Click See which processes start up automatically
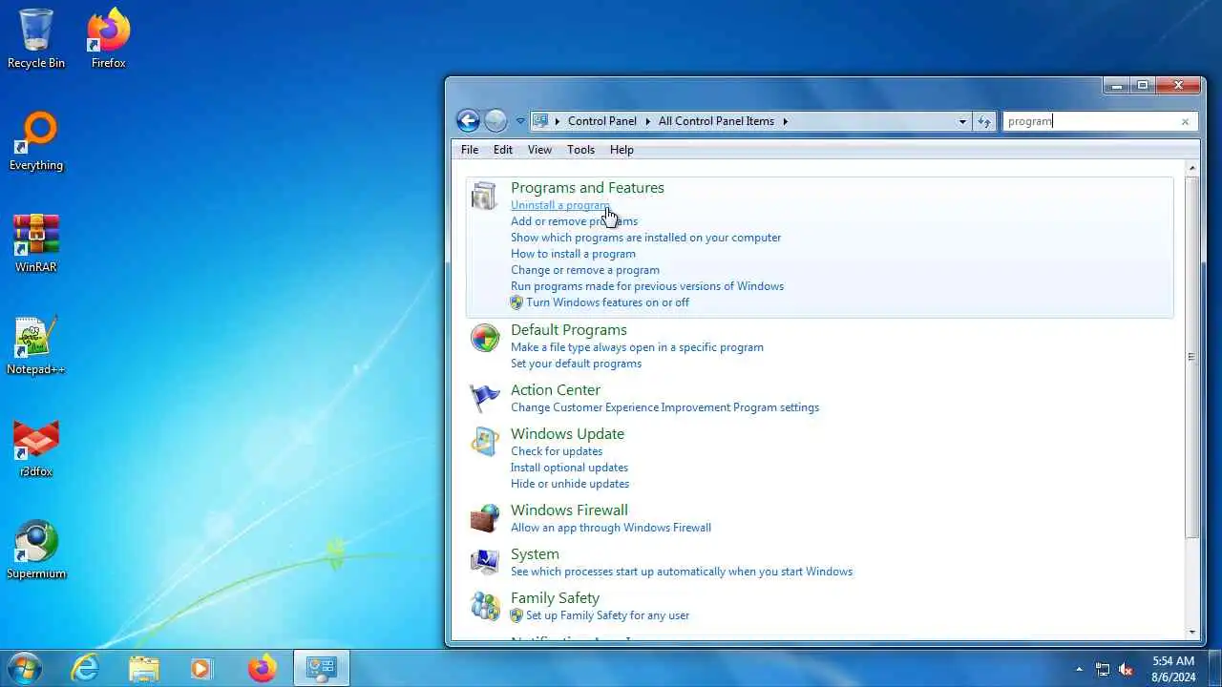Image resolution: width=1222 pixels, height=687 pixels. (x=682, y=572)
